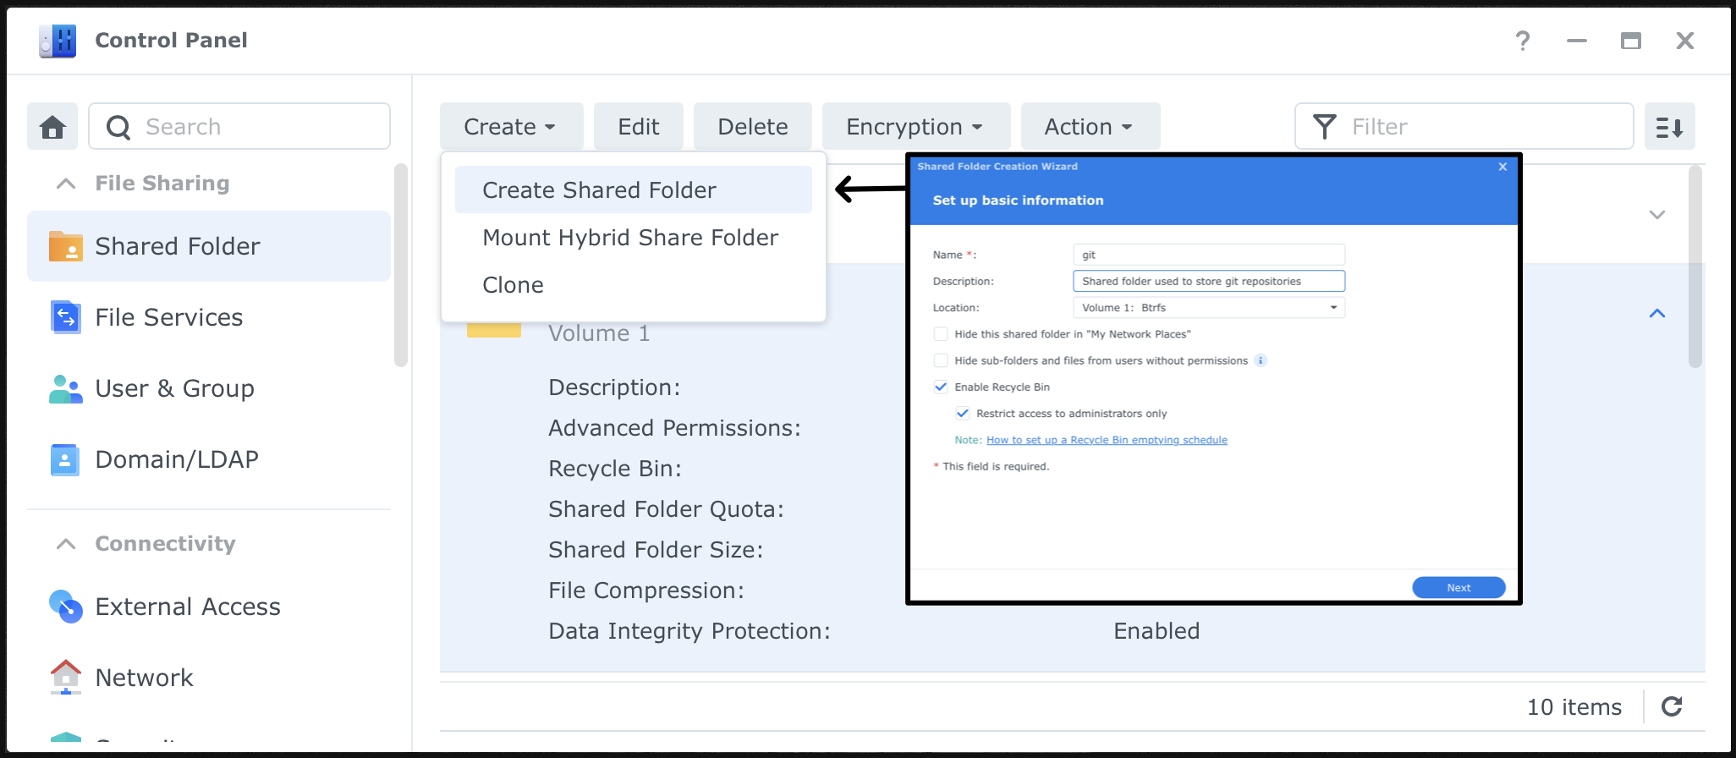Select Create Shared Folder from menu
This screenshot has height=758, width=1736.
(599, 190)
